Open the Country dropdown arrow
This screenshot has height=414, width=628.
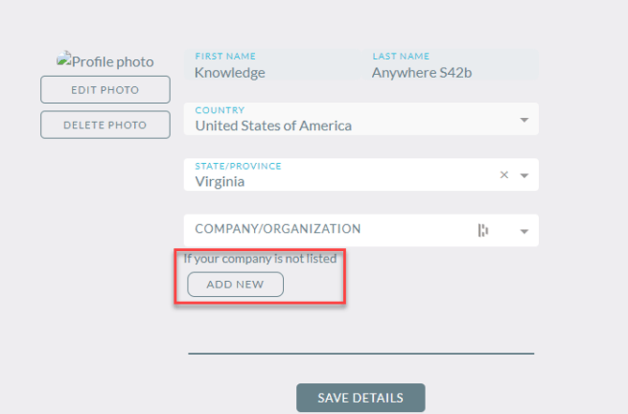(524, 120)
